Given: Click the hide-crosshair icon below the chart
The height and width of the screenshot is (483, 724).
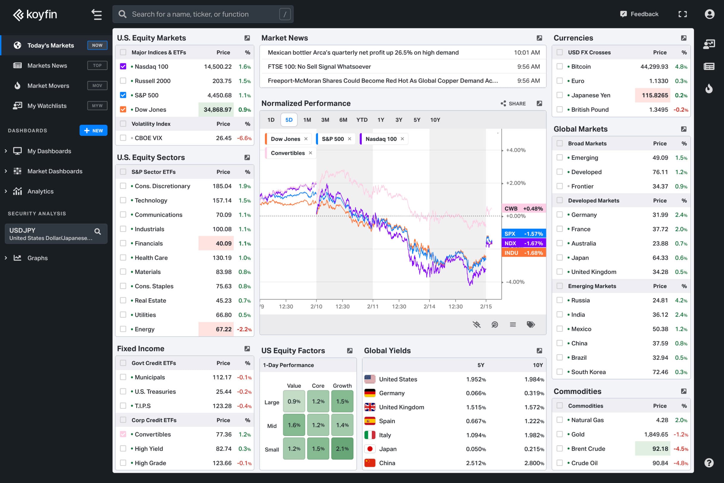Looking at the screenshot, I should (x=476, y=324).
